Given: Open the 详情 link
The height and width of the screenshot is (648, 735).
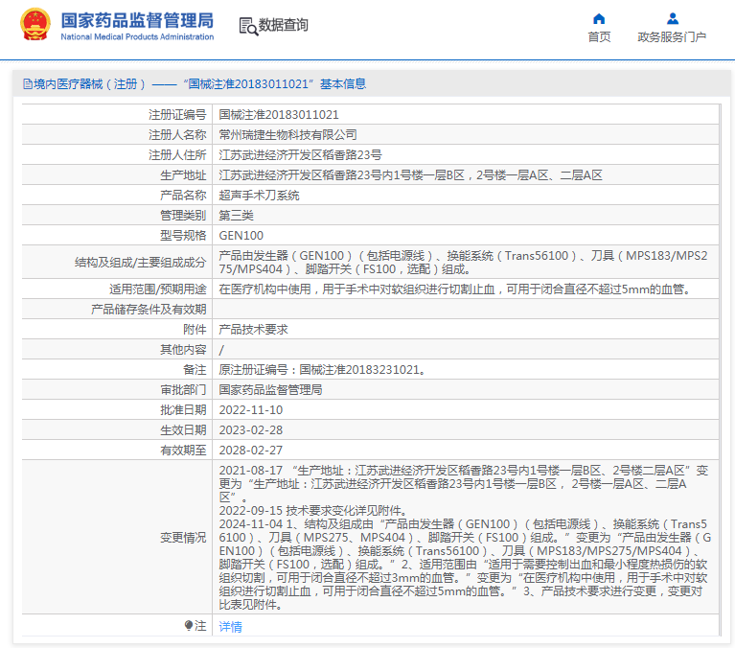Looking at the screenshot, I should (x=230, y=626).
